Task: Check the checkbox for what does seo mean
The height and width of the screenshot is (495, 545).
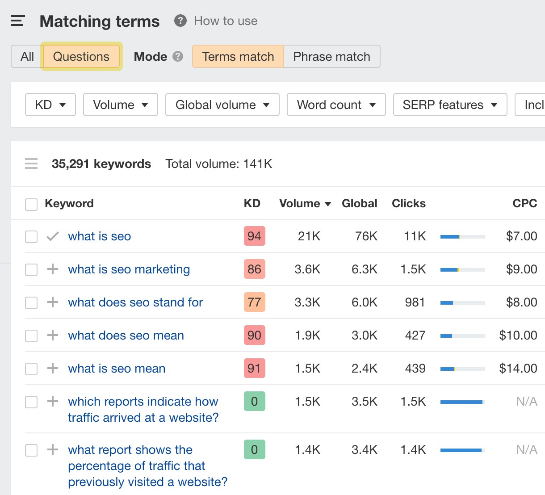Action: pyautogui.click(x=31, y=335)
